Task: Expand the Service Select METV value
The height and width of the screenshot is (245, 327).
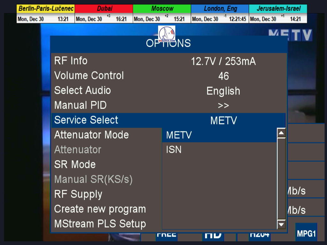Action: (x=223, y=120)
